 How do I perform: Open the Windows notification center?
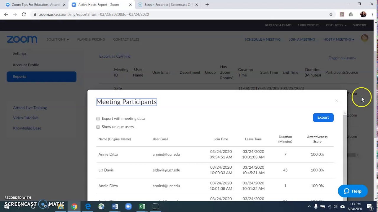click(369, 206)
